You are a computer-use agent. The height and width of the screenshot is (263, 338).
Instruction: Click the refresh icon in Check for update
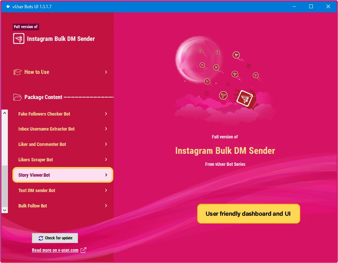41,238
